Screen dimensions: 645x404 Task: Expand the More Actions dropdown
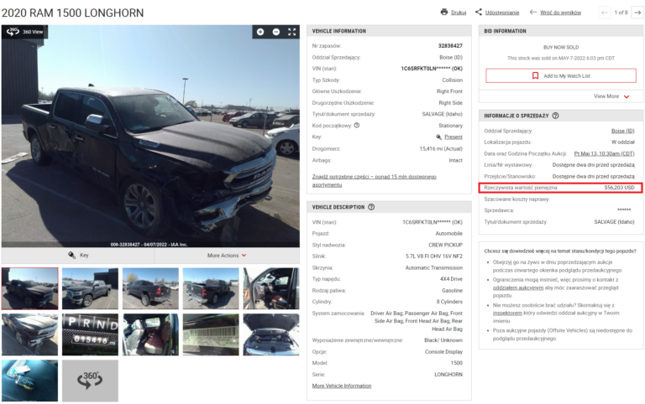[x=226, y=256]
